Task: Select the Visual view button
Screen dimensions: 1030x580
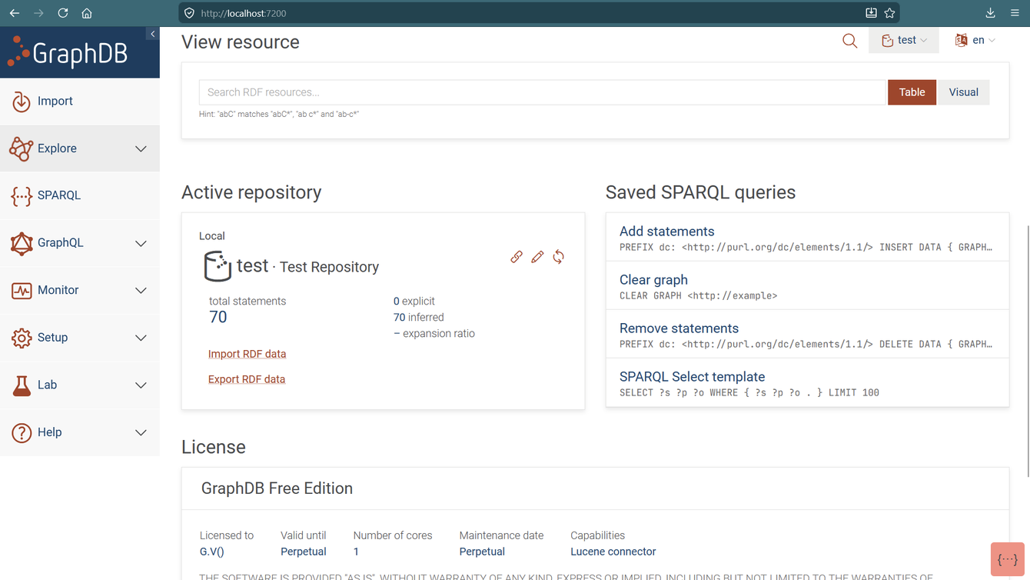Action: click(x=963, y=92)
